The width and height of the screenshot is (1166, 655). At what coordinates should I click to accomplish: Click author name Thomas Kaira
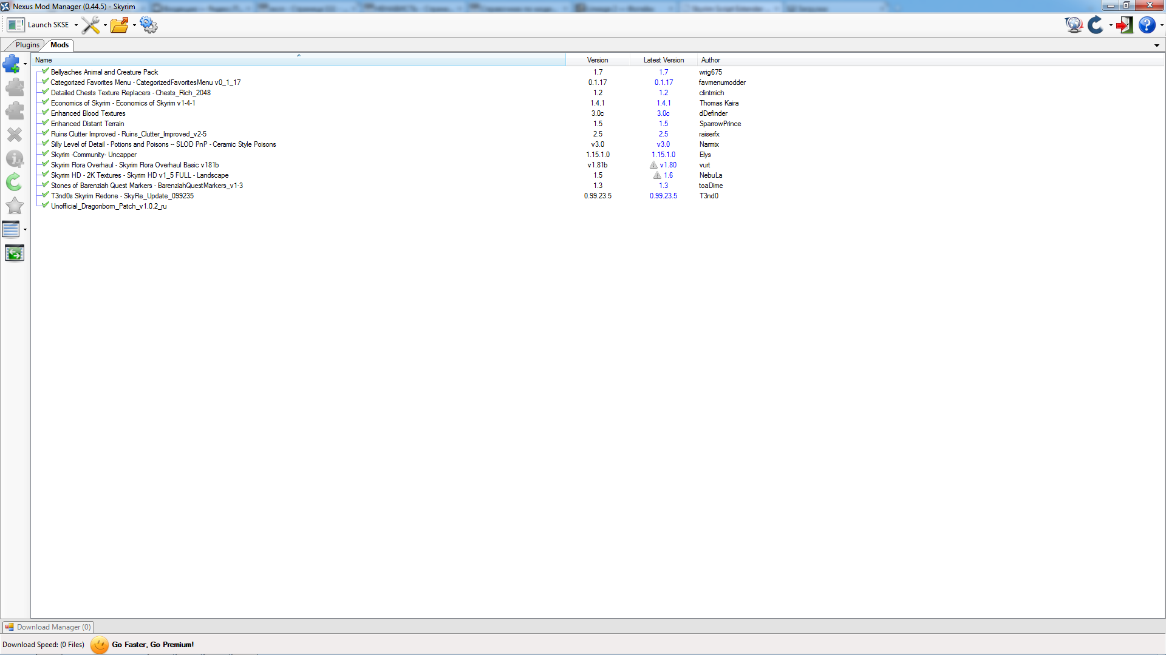[719, 103]
